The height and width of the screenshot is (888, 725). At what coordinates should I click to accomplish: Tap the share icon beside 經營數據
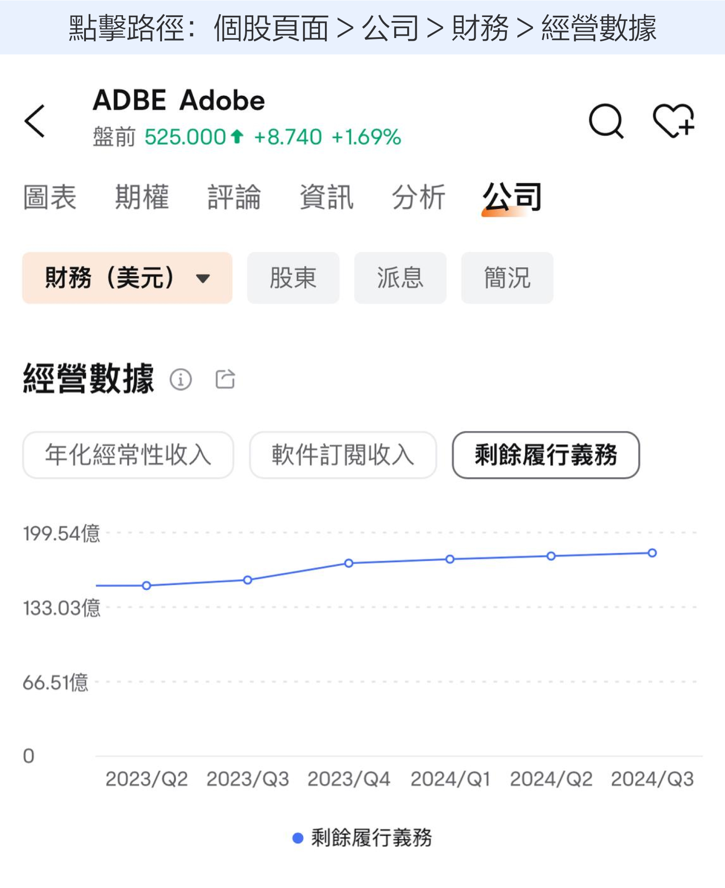226,380
